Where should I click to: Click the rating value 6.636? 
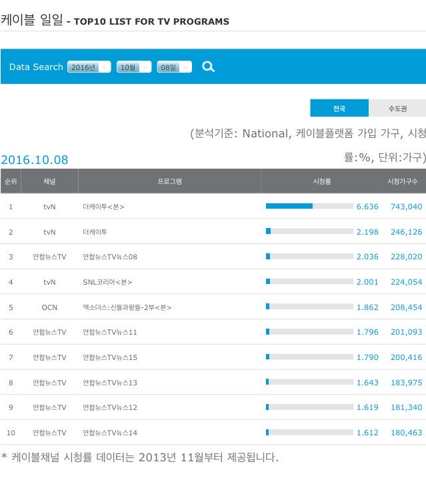click(x=367, y=207)
